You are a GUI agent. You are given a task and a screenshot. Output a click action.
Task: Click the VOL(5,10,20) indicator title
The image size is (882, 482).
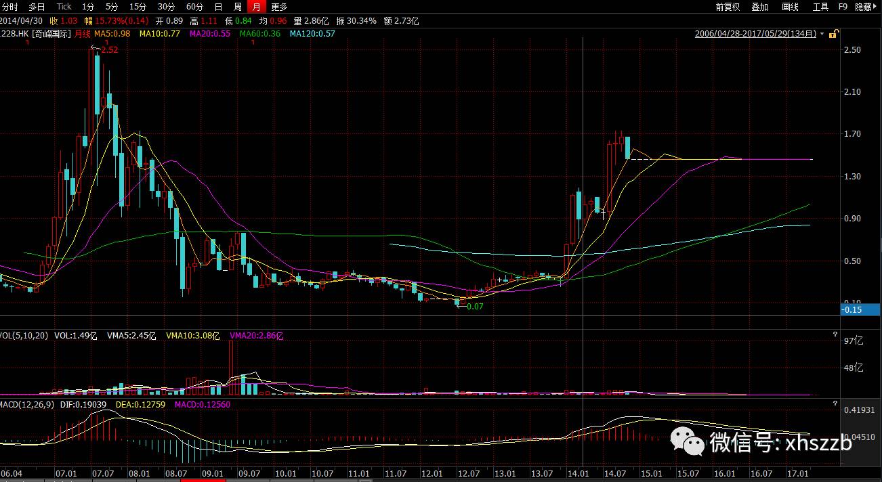point(24,335)
